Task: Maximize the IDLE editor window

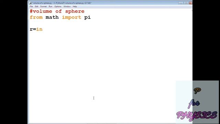Action: [186, 3]
